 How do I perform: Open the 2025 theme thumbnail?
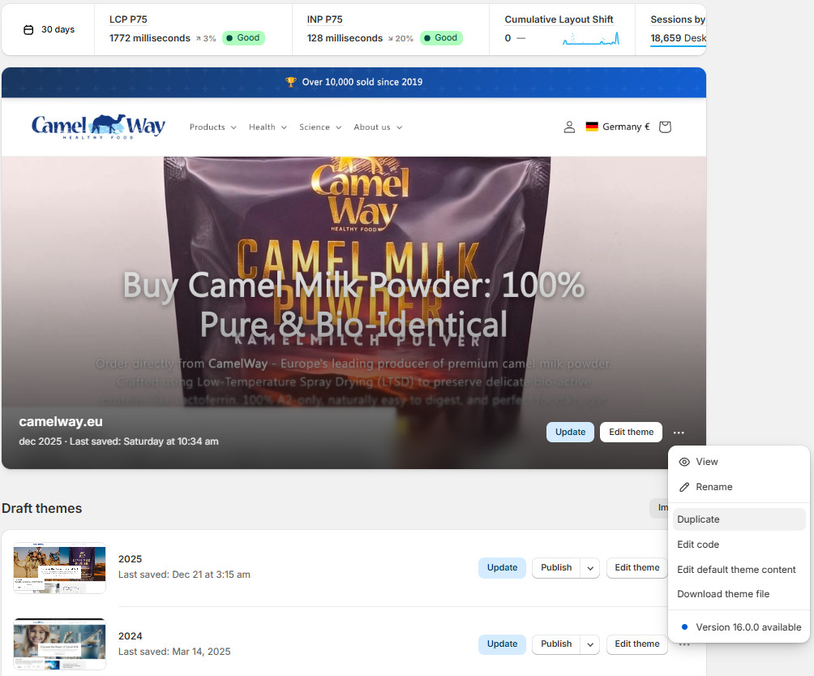tap(60, 568)
